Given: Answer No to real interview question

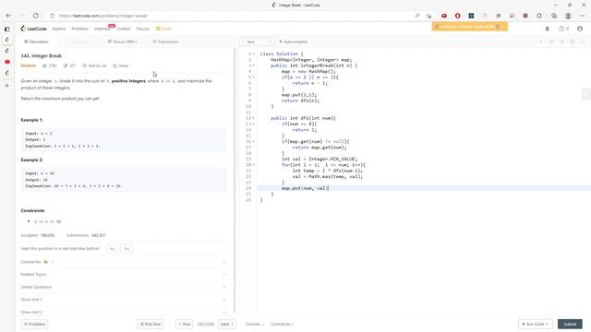Looking at the screenshot, I should pyautogui.click(x=127, y=249).
